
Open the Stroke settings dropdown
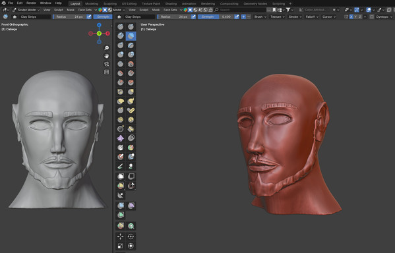[295, 17]
